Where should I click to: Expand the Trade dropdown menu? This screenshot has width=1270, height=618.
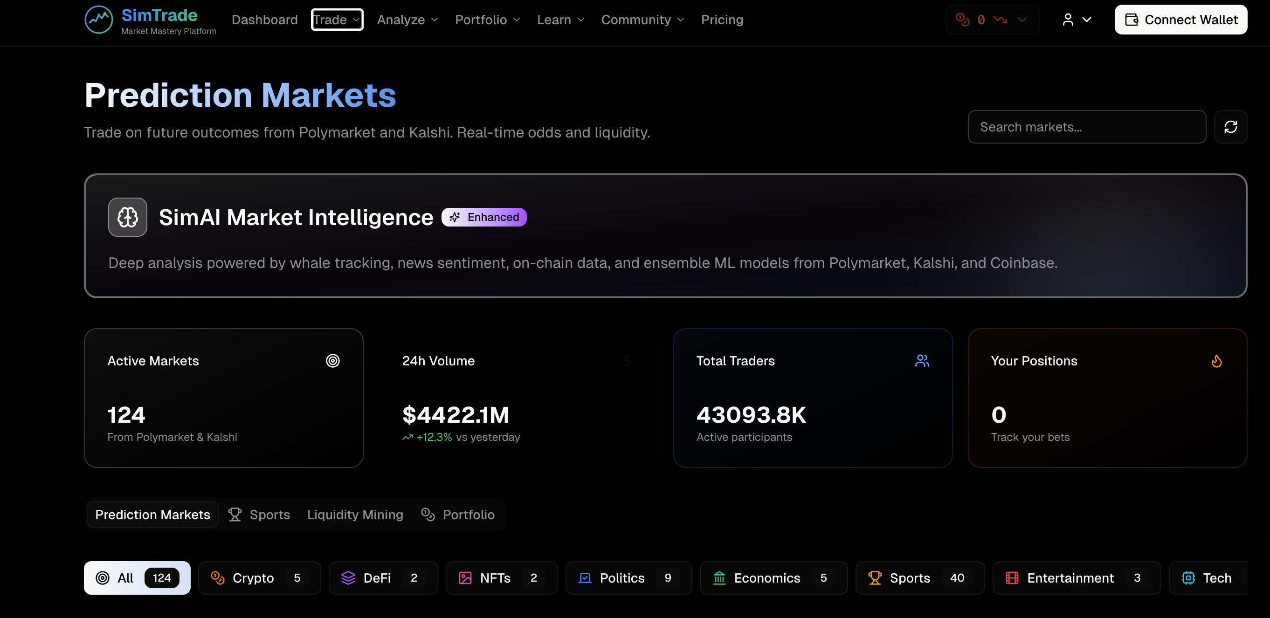(x=337, y=20)
